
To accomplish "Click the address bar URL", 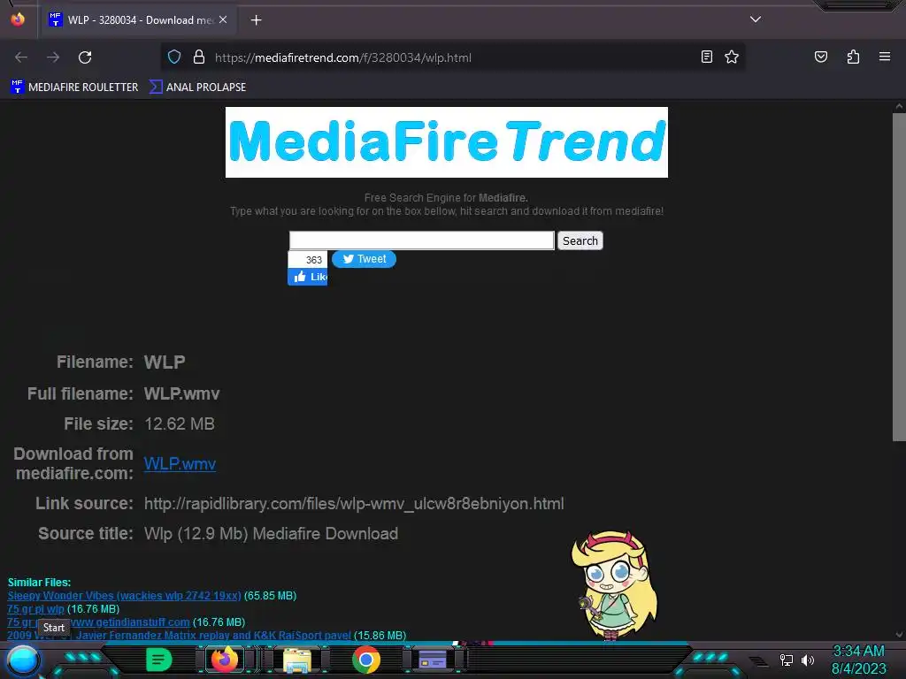I will coord(343,57).
